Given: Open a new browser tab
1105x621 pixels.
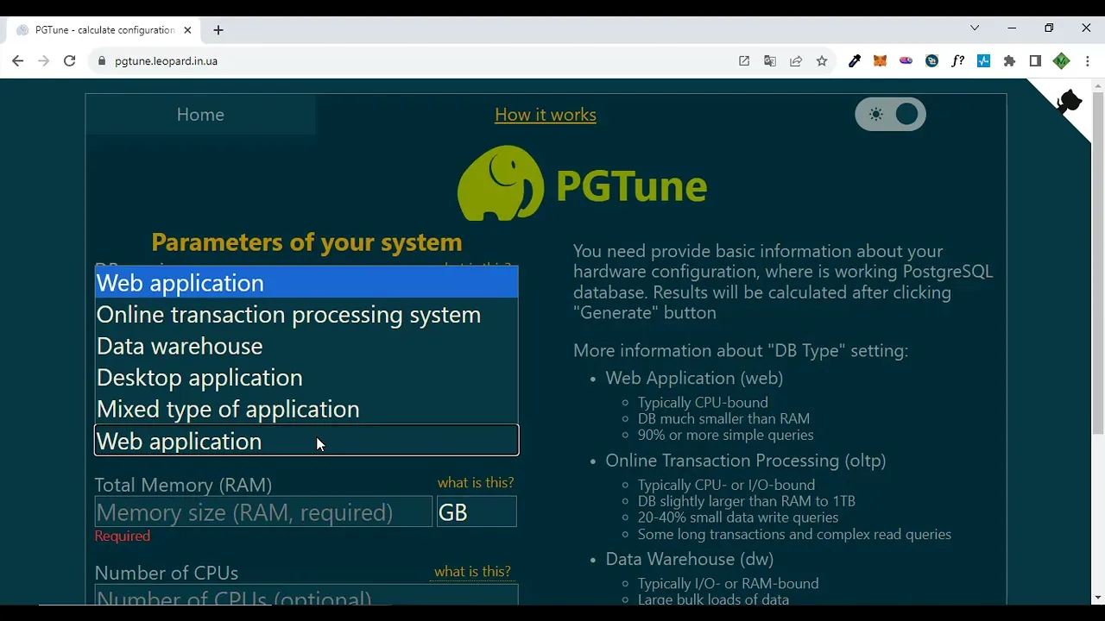Looking at the screenshot, I should pos(218,30).
